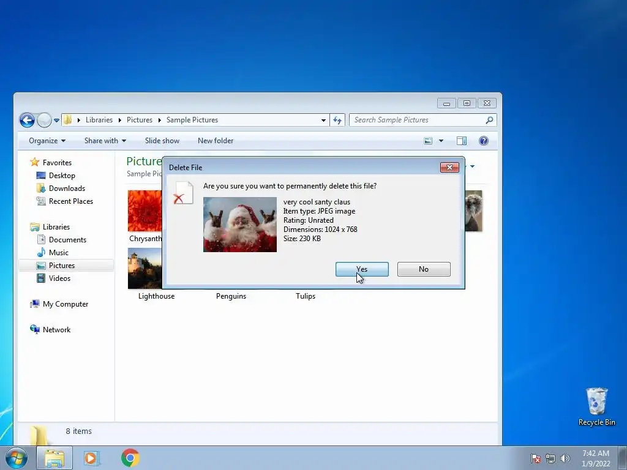Select the Chrysanthemum picture thumbnail

(x=145, y=211)
